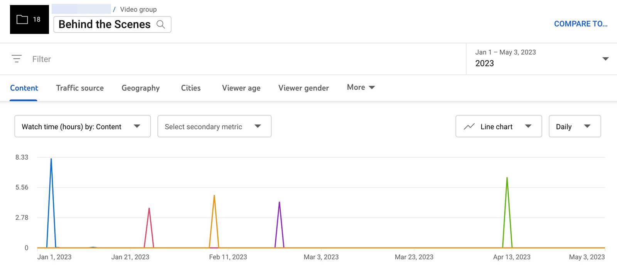Open Watch time (hours) by Content dropdown
The height and width of the screenshot is (269, 617).
[82, 127]
